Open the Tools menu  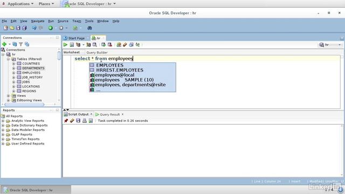[x=89, y=21]
